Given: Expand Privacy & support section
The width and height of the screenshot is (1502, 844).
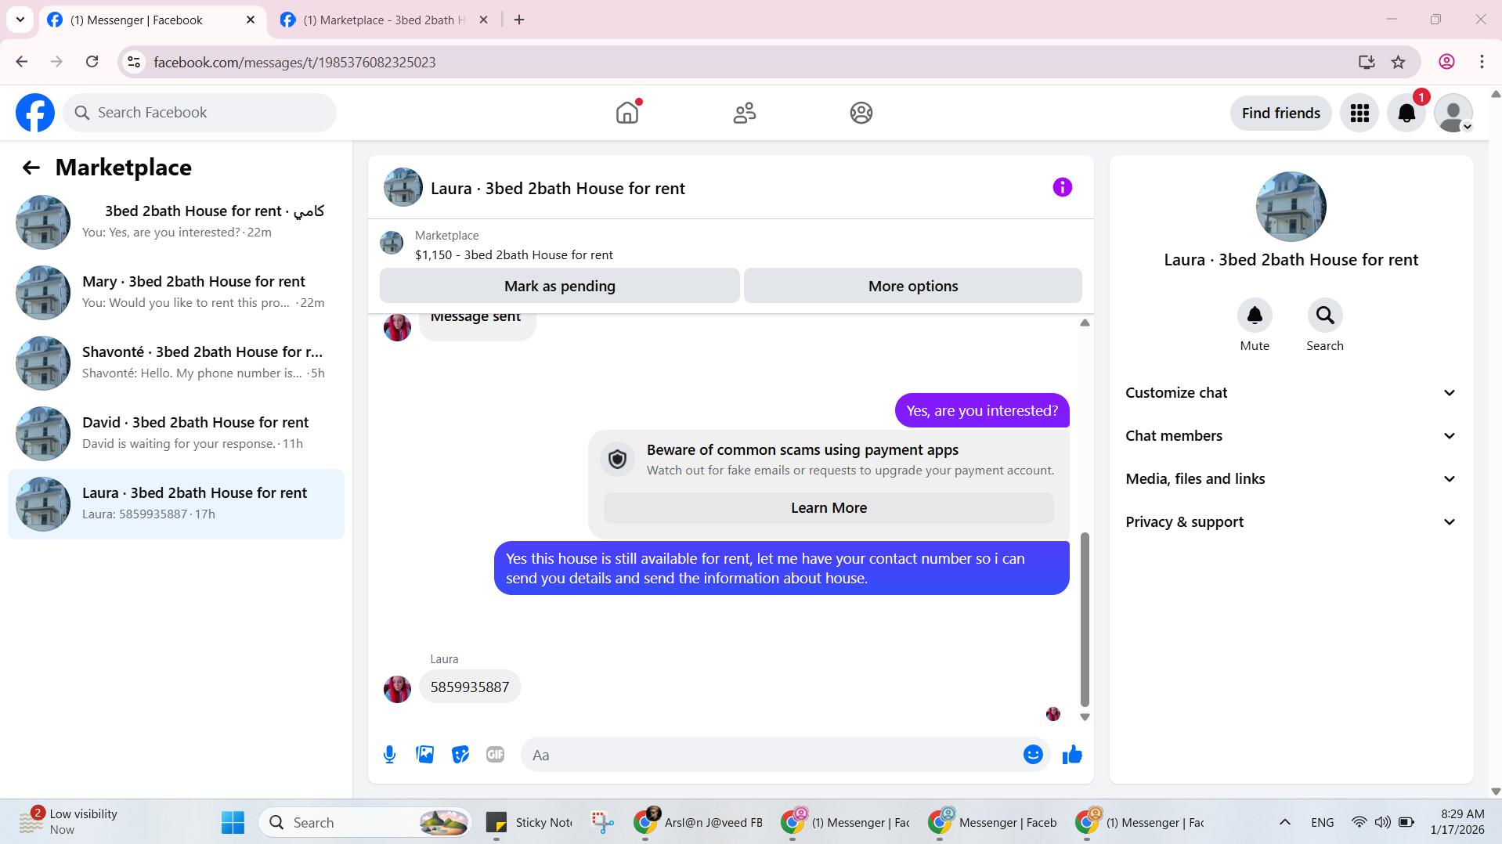Looking at the screenshot, I should click(x=1291, y=522).
